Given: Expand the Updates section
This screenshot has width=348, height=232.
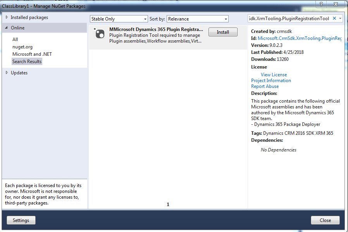Looking at the screenshot, I should pos(7,72).
